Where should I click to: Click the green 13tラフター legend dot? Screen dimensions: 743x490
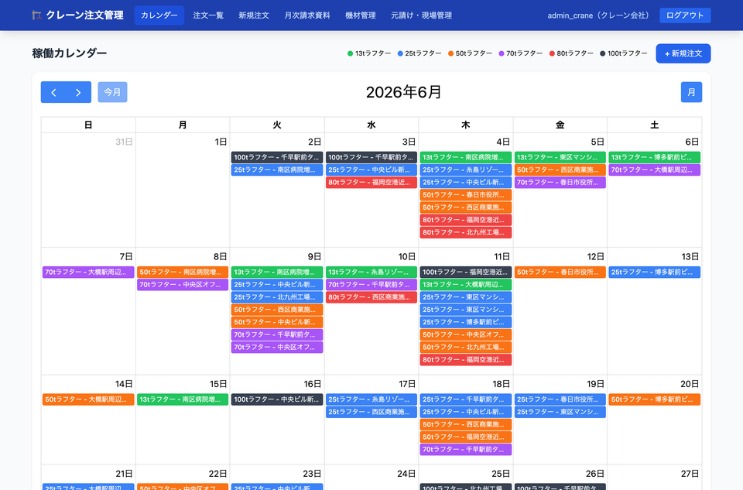click(350, 53)
